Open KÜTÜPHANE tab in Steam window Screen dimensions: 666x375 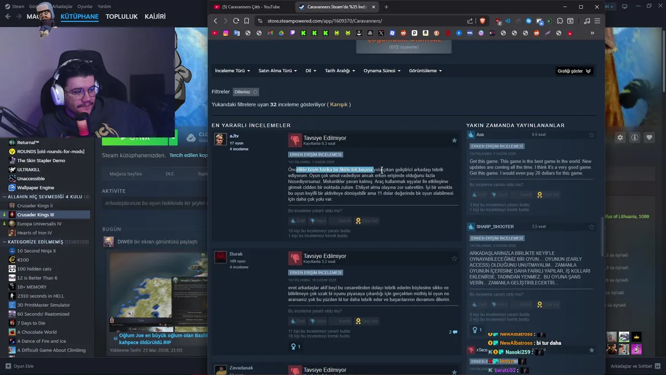pyautogui.click(x=80, y=17)
